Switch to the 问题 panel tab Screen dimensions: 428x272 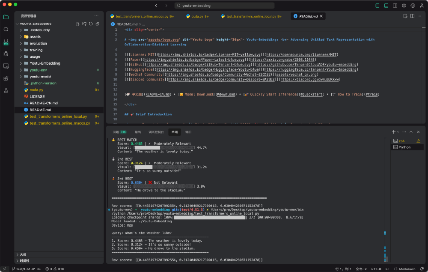119,132
